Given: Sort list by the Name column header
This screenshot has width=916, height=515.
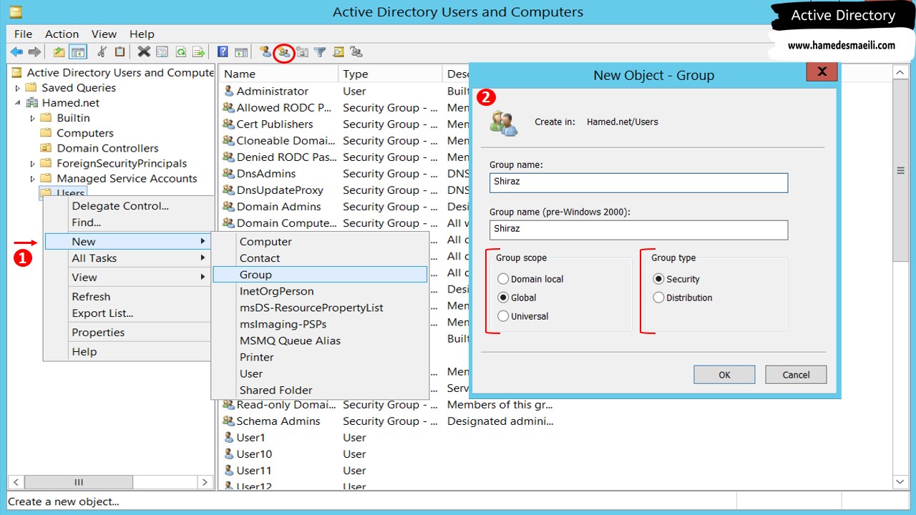Looking at the screenshot, I should [278, 74].
